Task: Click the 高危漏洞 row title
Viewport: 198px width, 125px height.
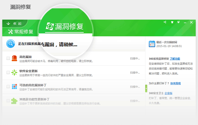Action: point(25,57)
